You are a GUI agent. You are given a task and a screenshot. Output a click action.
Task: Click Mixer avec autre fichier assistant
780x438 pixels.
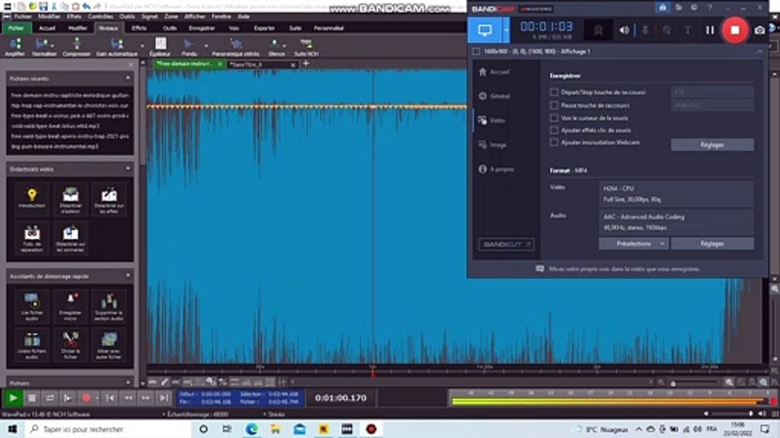click(110, 346)
